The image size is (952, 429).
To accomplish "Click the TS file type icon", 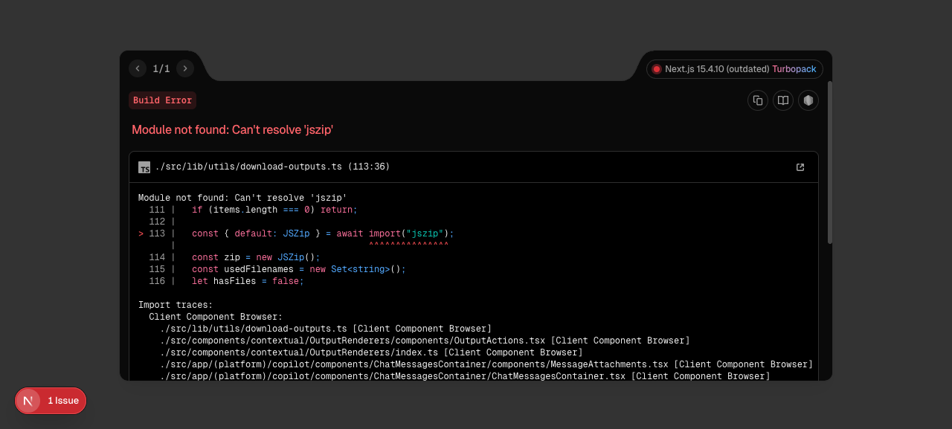I will pos(144,167).
